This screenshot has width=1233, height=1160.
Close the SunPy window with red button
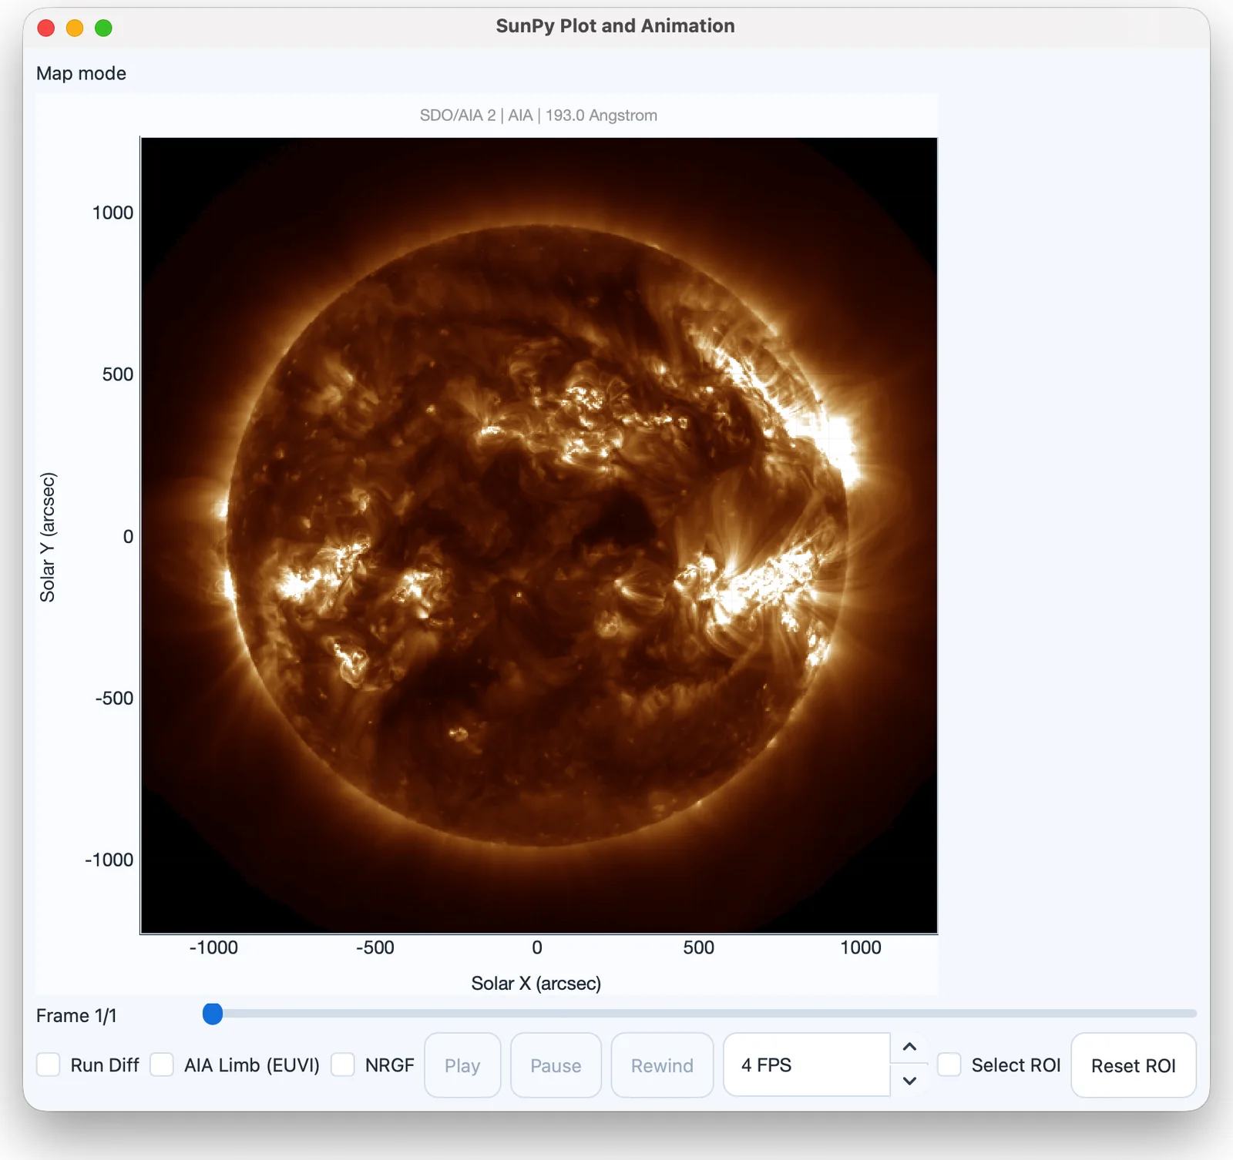pos(46,28)
